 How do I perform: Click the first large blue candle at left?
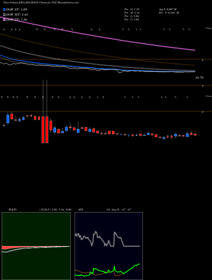8,119
